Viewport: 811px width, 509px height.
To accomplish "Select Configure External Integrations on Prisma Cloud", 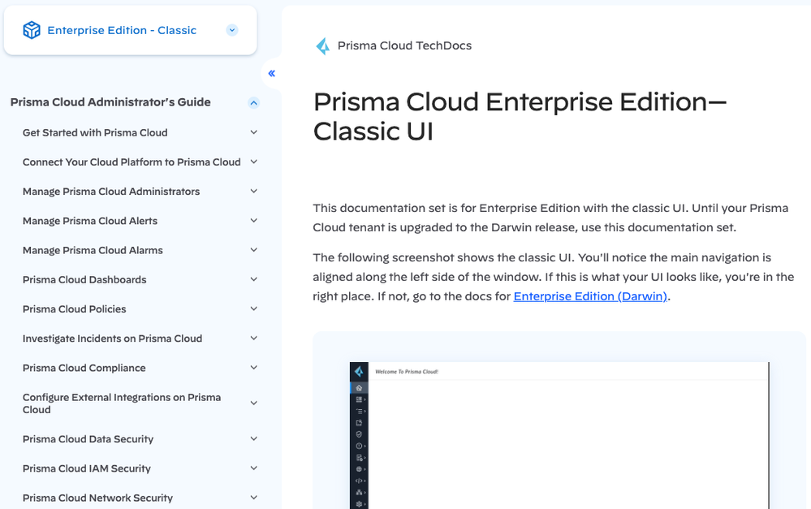I will pyautogui.click(x=122, y=403).
